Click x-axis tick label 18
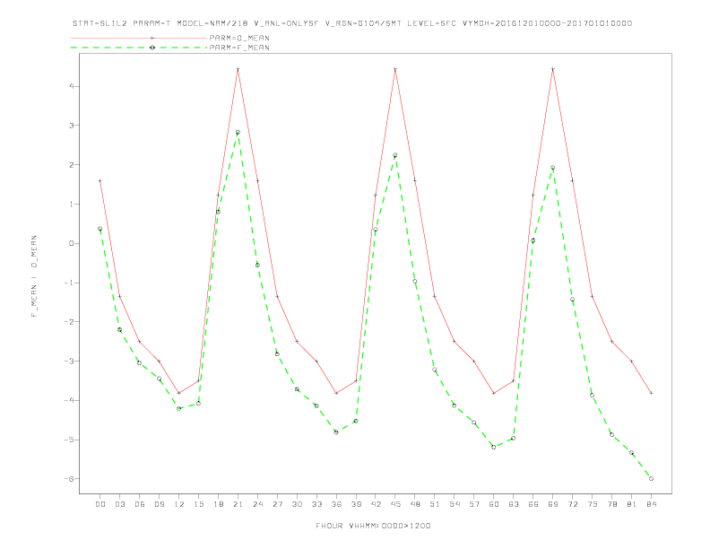This screenshot has width=710, height=549. click(x=218, y=504)
